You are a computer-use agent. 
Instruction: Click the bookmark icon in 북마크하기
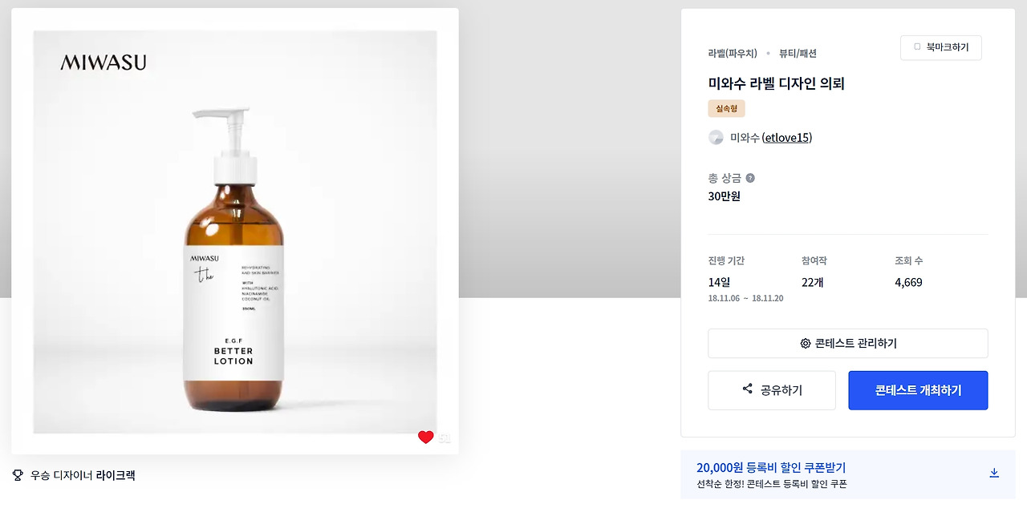point(917,47)
